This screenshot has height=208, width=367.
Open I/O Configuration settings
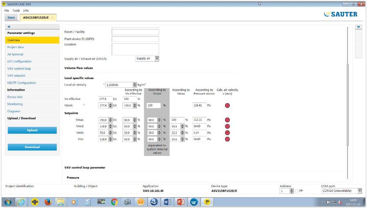click(x=19, y=61)
